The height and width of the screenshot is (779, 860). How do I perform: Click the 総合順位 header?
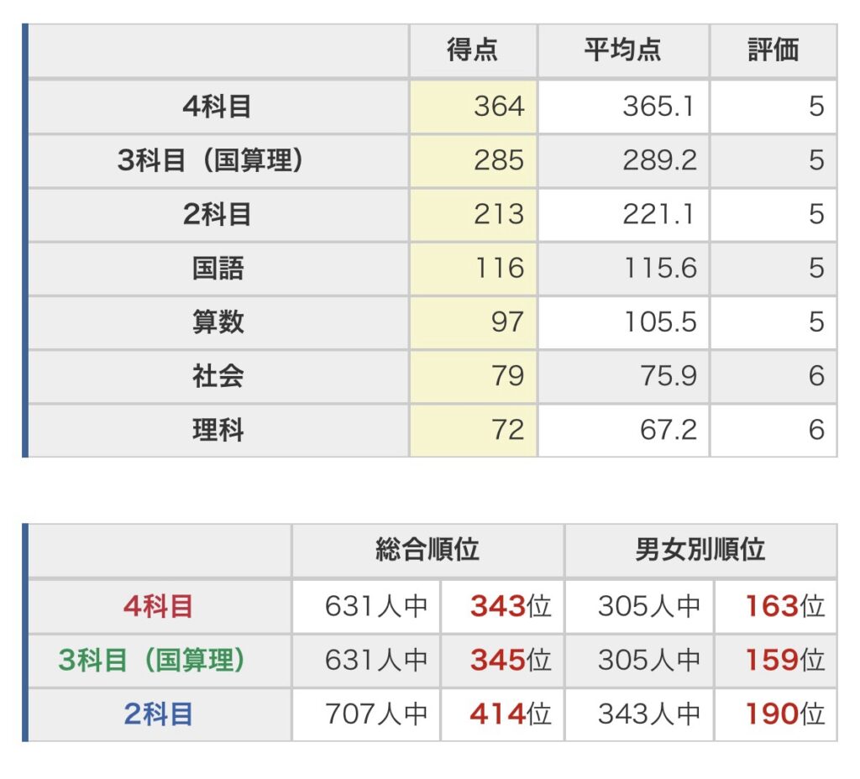click(x=427, y=551)
